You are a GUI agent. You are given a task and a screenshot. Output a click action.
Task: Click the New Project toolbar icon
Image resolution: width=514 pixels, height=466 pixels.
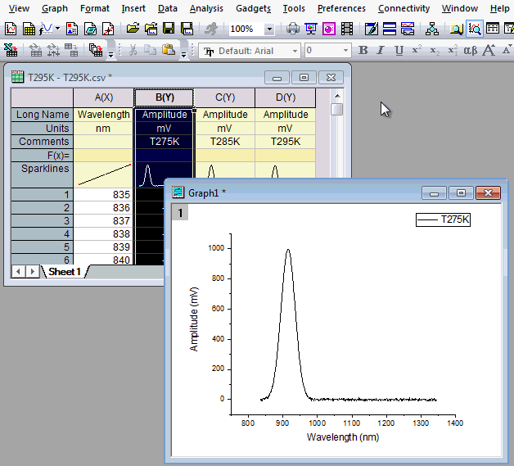(10, 29)
